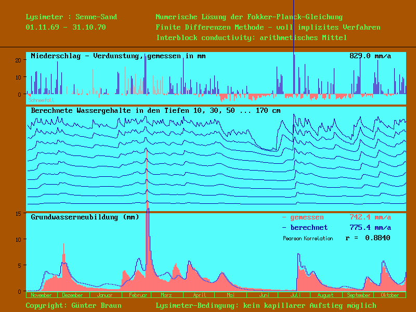The width and height of the screenshot is (416, 312).
Task: Click the '20' tick on precipitation axis
Action: tap(18, 60)
